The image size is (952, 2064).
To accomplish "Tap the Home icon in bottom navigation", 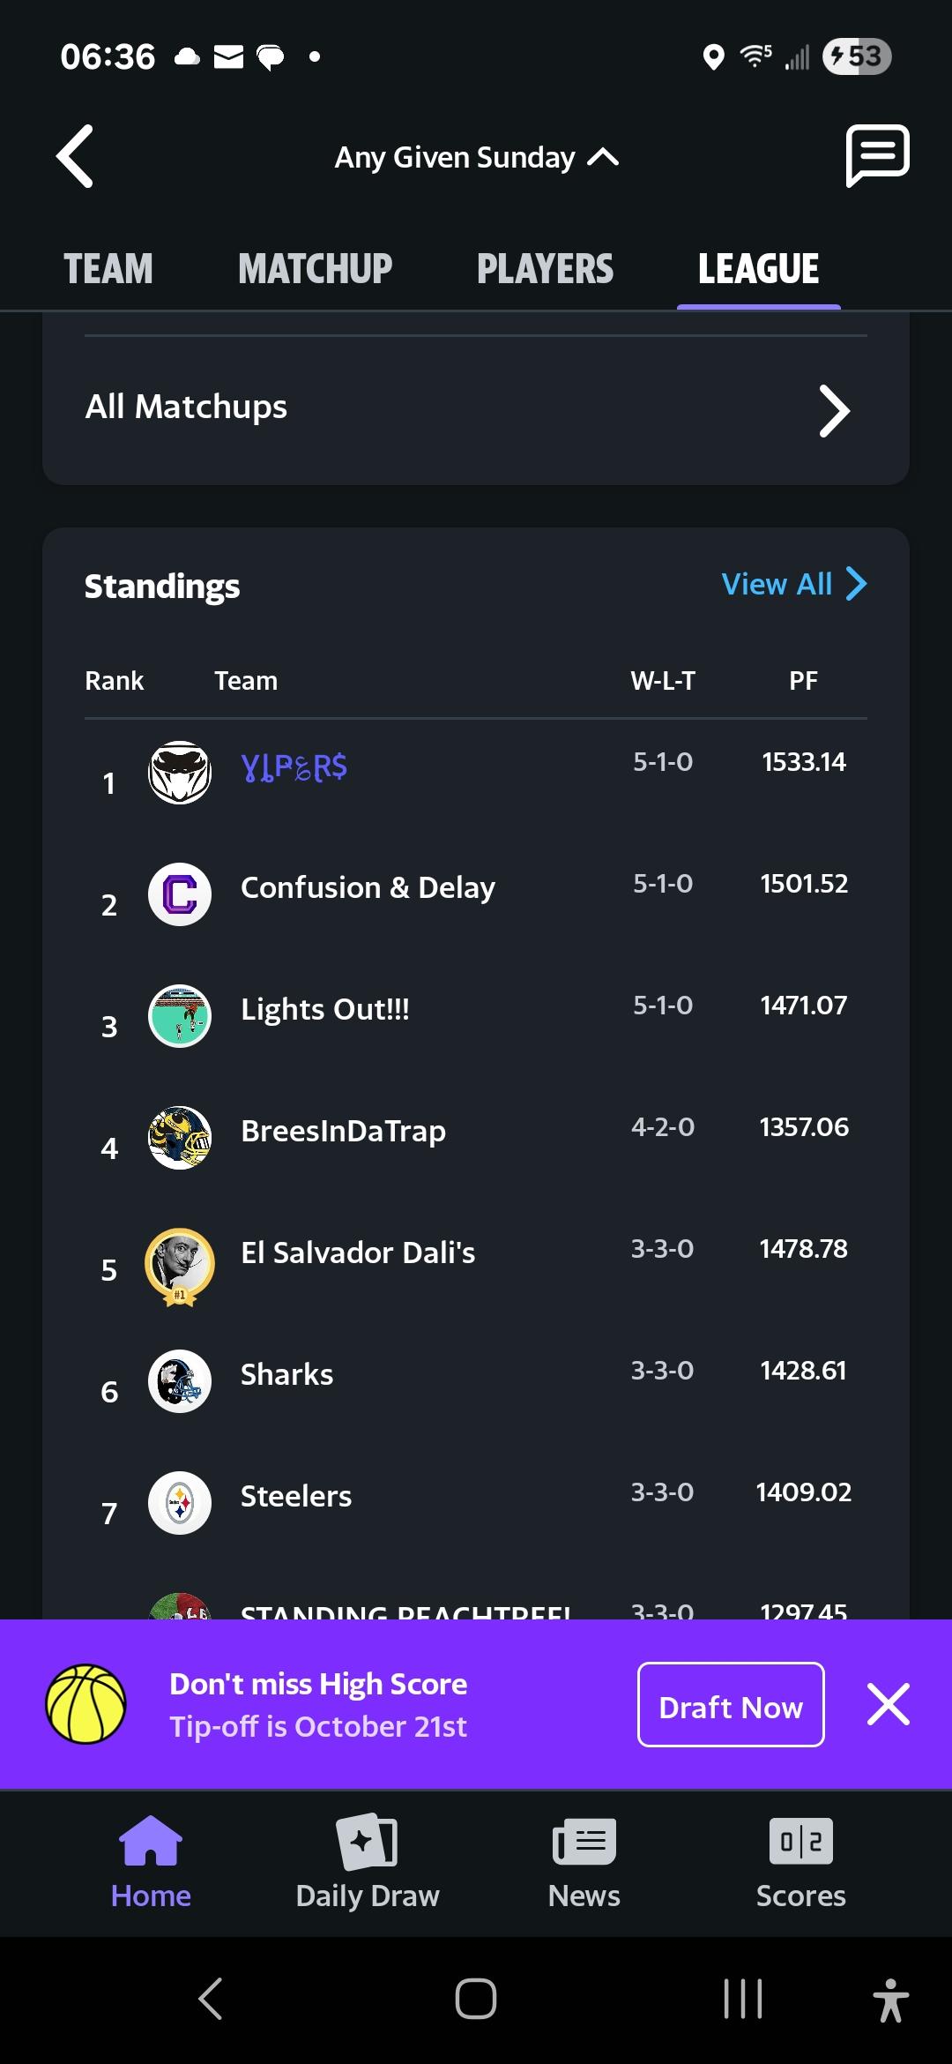I will pyautogui.click(x=151, y=1841).
